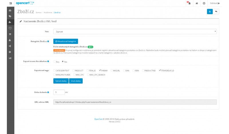Screen dimensions: 229x134
Task: Click the orange UPOZORNENIE label
Action: point(59,50)
